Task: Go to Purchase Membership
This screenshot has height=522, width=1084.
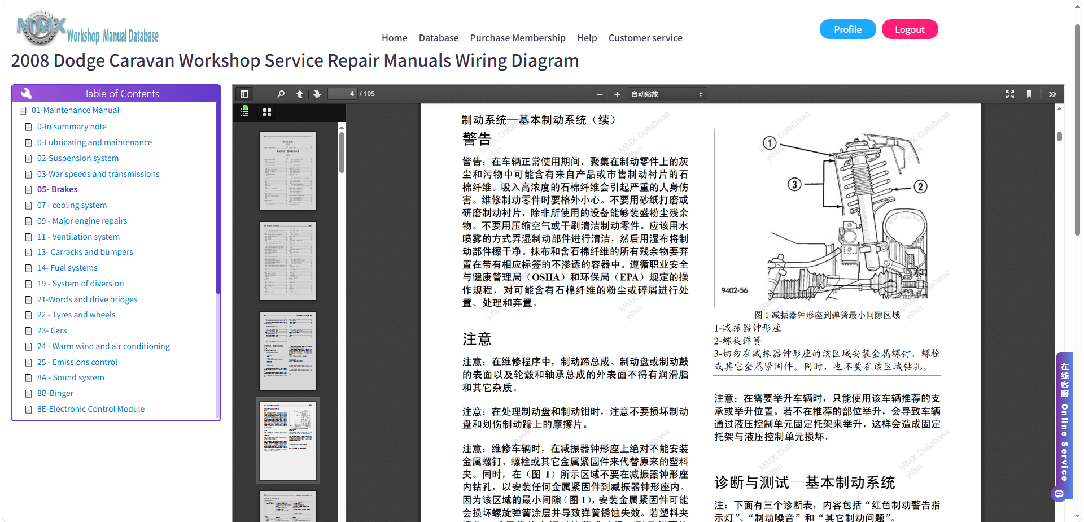Action: [x=518, y=38]
